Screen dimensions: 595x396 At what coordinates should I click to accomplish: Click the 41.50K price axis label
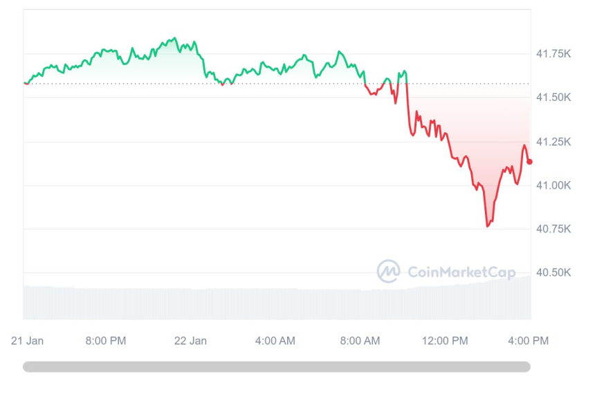point(553,97)
